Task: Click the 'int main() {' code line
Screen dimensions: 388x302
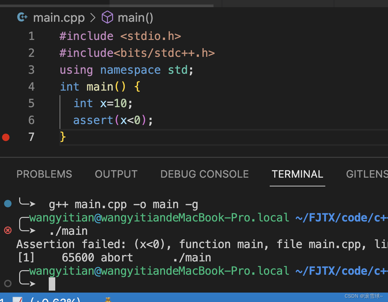Action: tap(100, 87)
